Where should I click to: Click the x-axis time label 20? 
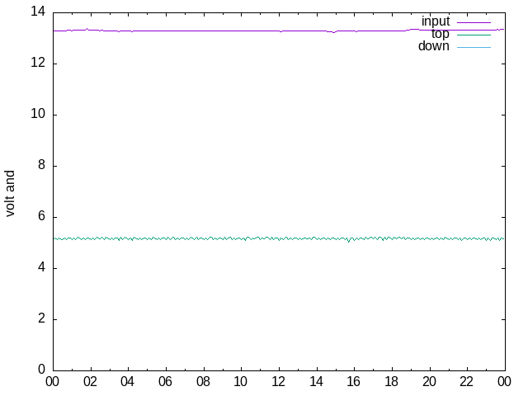click(429, 382)
